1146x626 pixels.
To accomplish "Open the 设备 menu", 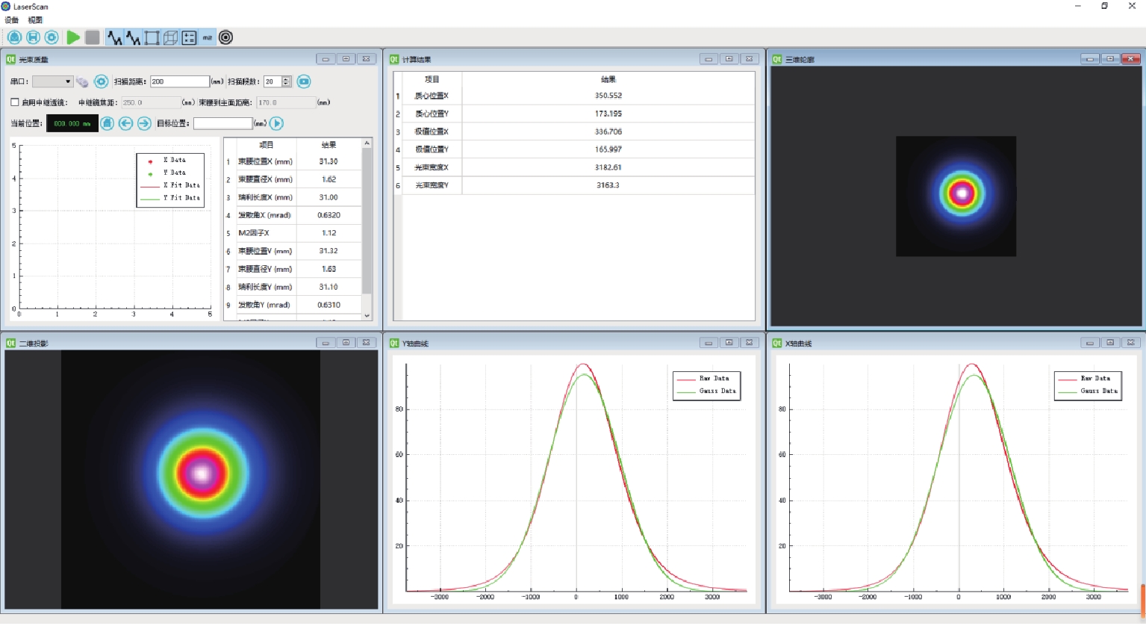I will (x=12, y=20).
